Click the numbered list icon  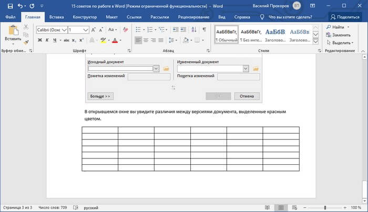pyautogui.click(x=150, y=30)
